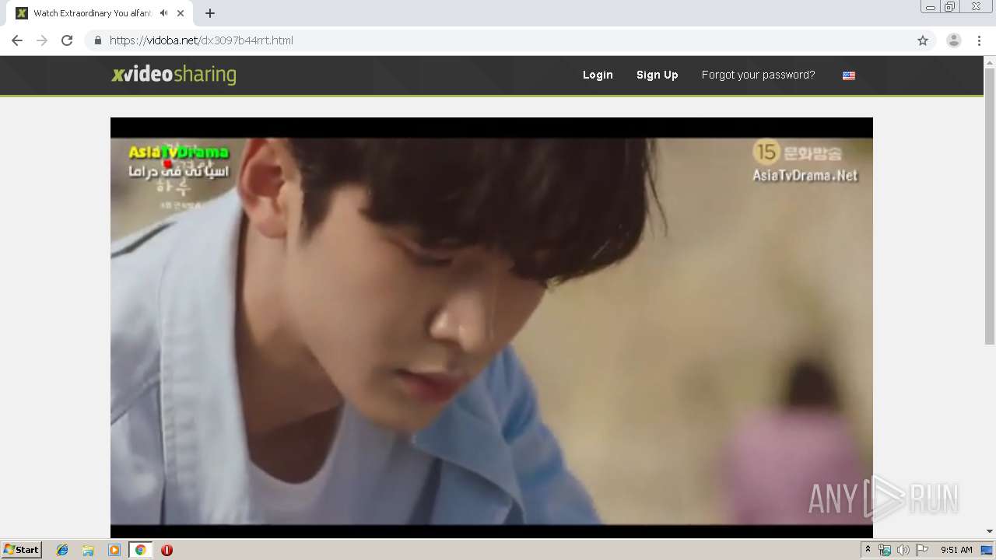The height and width of the screenshot is (560, 996).
Task: Click the page vertical scrollbar thumb
Action: pos(990,206)
